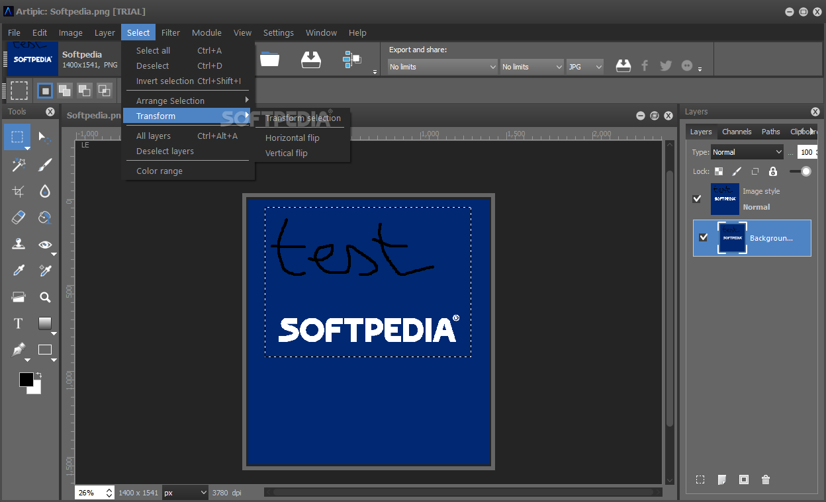826x502 pixels.
Task: Toggle visibility of the Image style layer
Action: (697, 198)
